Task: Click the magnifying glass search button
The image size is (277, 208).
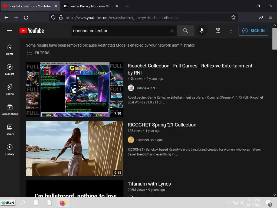Action: 185,31
